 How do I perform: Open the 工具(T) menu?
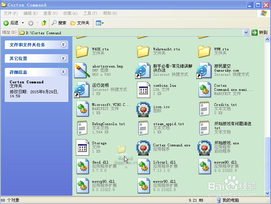(x=90, y=13)
